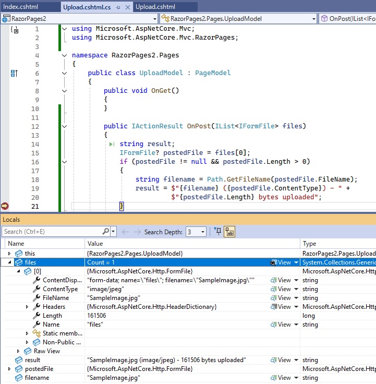Toggle the highlighted 'ab' view button in Locals
This screenshot has height=384, width=376.
coord(230,232)
